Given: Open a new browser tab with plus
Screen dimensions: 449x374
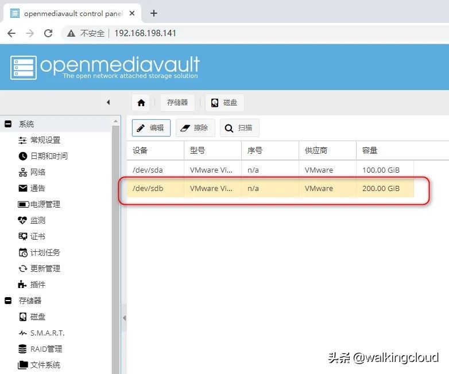Looking at the screenshot, I should 154,13.
